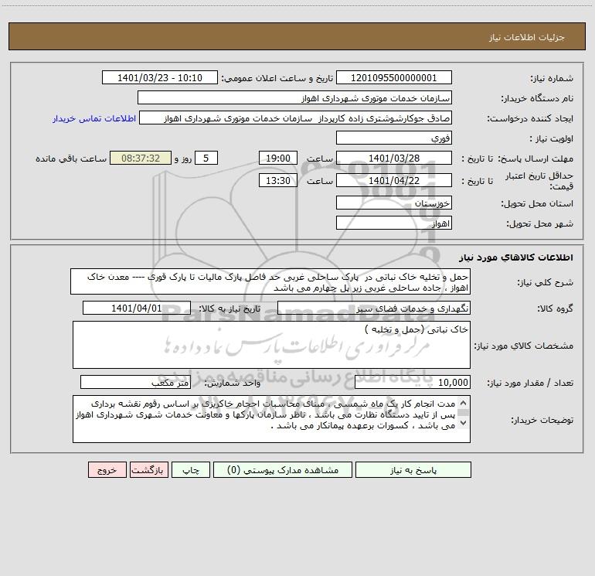Click the priority field 'فوري'

pos(394,138)
